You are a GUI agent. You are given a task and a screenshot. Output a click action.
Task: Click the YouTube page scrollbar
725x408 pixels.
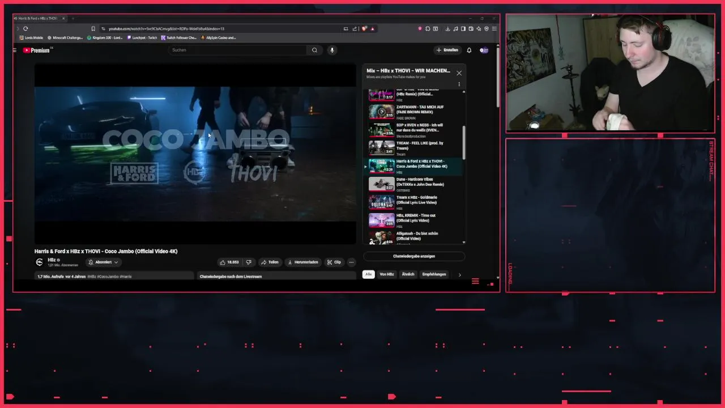point(498,76)
